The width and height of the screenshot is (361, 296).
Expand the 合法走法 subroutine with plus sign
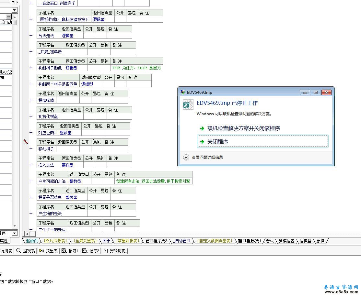(31, 36)
